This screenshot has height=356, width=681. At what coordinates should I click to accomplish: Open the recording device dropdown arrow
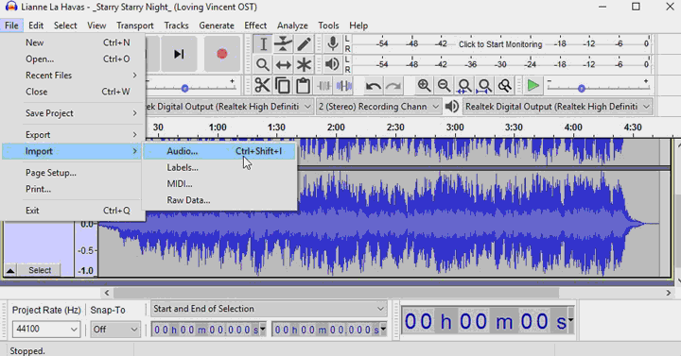pyautogui.click(x=307, y=107)
